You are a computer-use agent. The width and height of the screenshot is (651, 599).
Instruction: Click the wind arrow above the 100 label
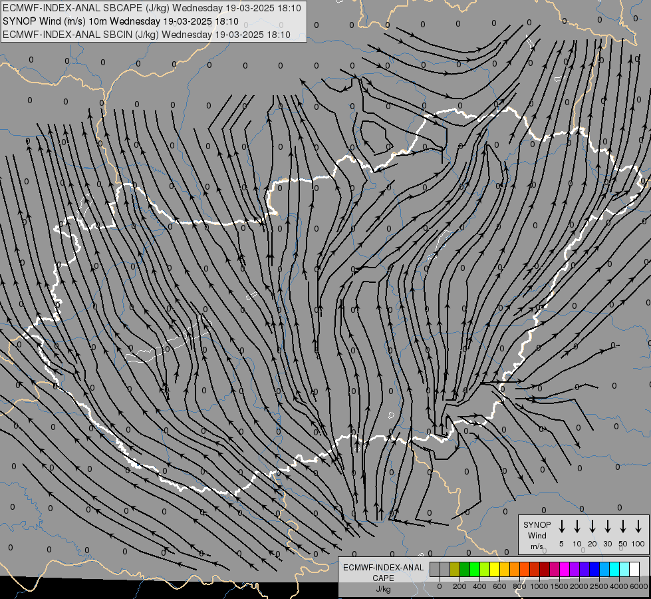pyautogui.click(x=638, y=526)
